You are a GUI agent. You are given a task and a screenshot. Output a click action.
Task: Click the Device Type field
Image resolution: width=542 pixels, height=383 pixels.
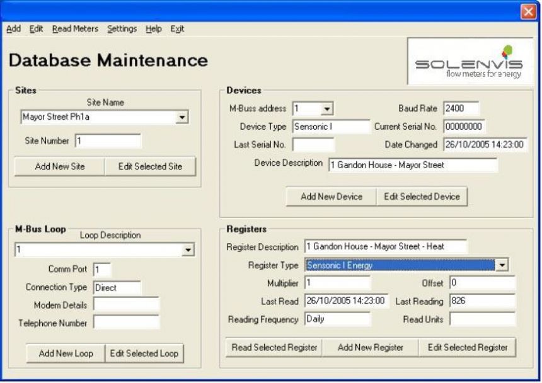pyautogui.click(x=331, y=127)
